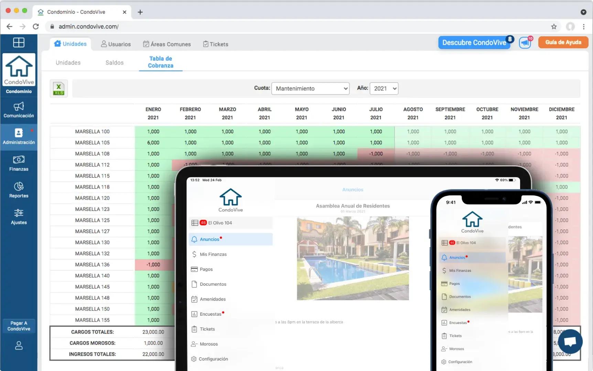The height and width of the screenshot is (371, 593).
Task: Select El Olivo 104 unit on phone
Action: coord(472,243)
